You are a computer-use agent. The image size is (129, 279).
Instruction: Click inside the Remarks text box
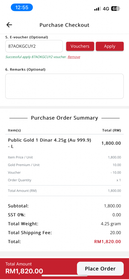64,86
